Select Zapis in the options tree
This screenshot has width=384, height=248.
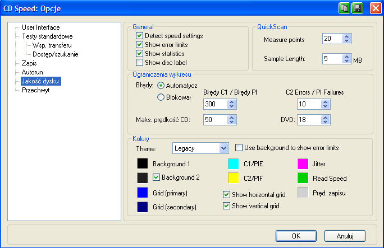pyautogui.click(x=29, y=63)
